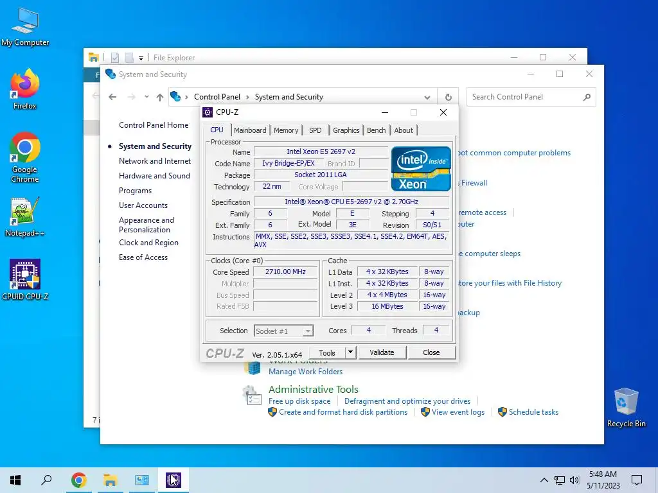Screen dimensions: 658x493
Task: Expand the Tools dropdown arrow
Action: tap(350, 352)
